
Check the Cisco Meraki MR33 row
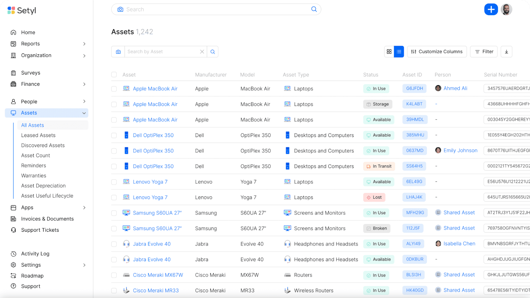click(114, 291)
